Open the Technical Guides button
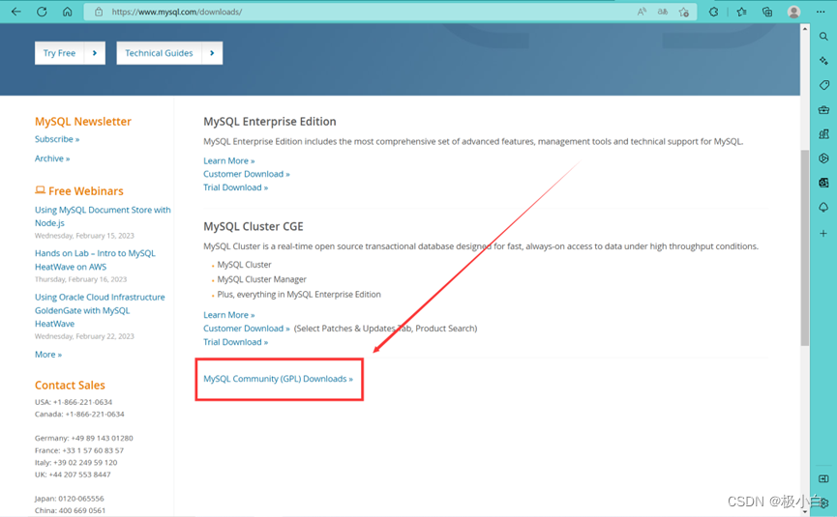Screen dimensions: 837x517 point(159,53)
